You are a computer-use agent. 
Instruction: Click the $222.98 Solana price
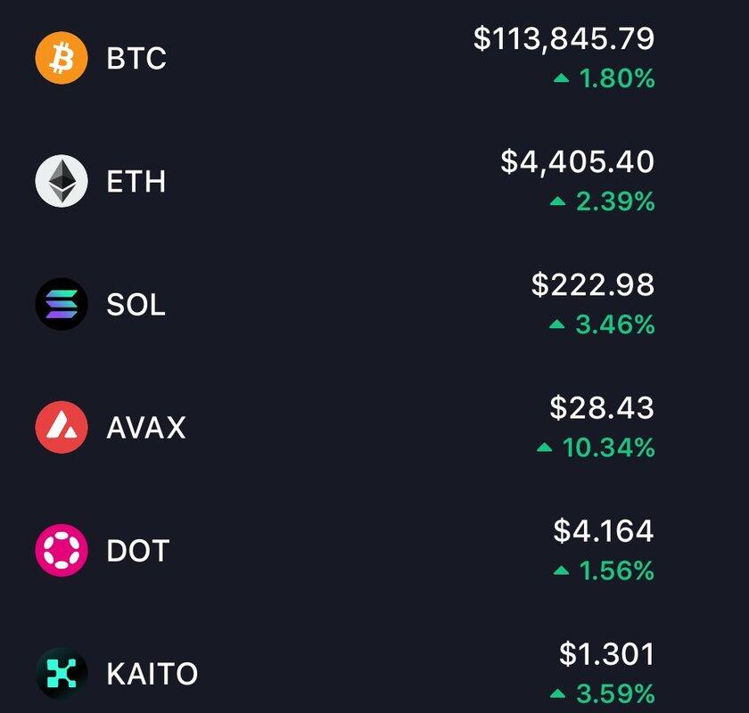(x=593, y=284)
